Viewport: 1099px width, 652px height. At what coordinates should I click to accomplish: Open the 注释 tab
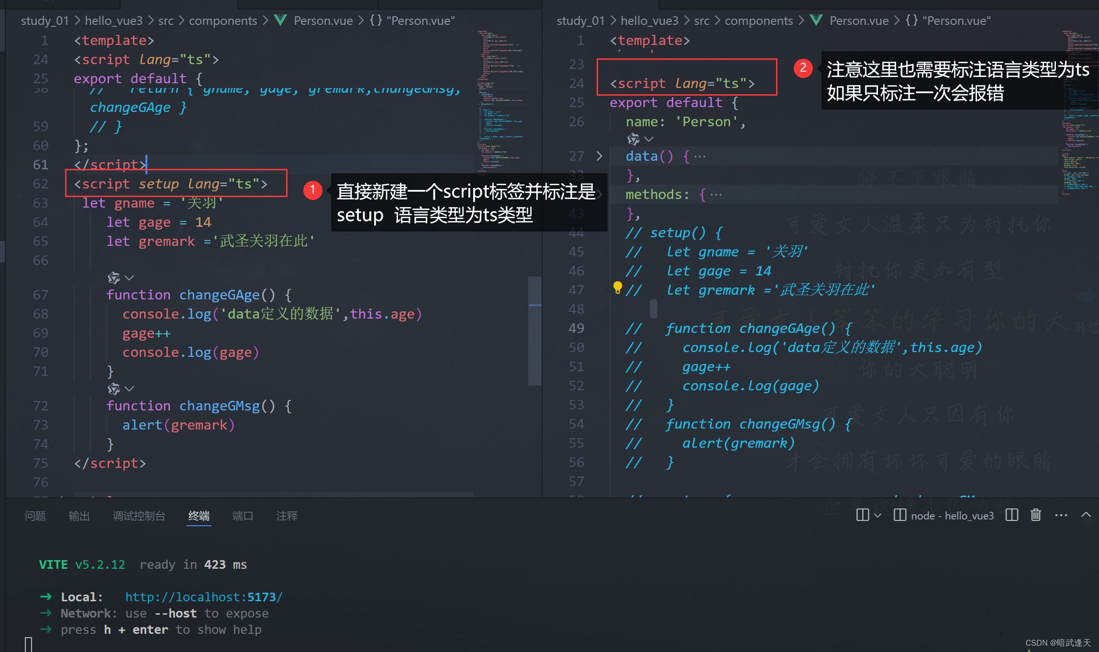pos(287,516)
